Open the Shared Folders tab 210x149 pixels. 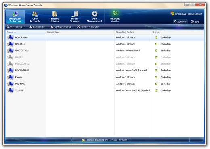tap(55, 16)
